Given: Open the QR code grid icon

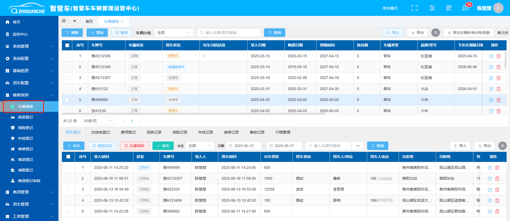Looking at the screenshot, I should 449,8.
